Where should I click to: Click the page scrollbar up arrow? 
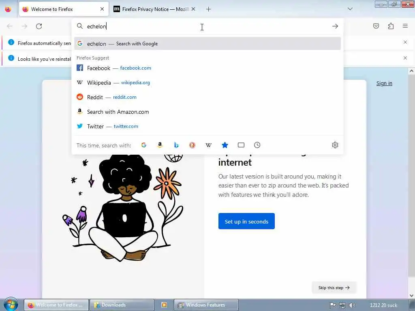(411, 71)
